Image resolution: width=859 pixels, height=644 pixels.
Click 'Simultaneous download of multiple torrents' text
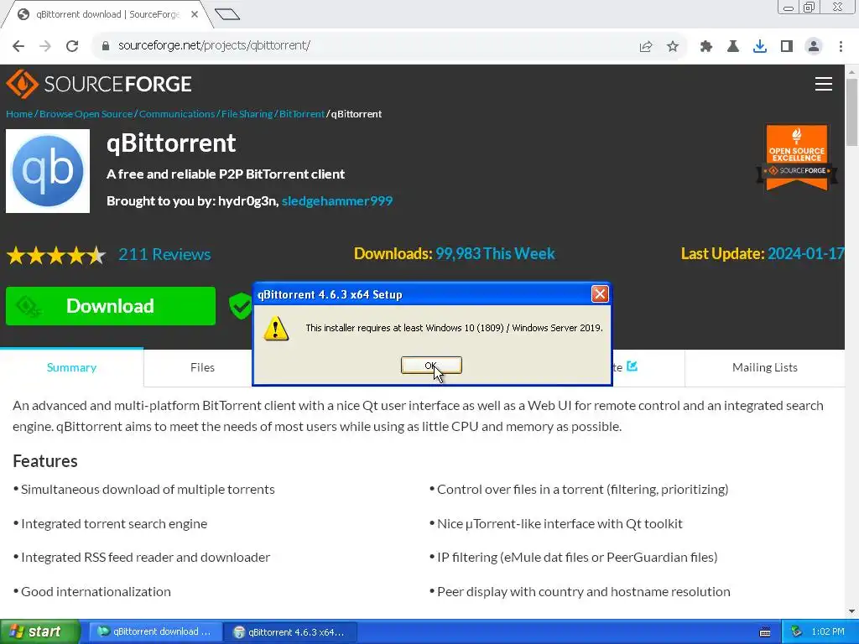tap(148, 489)
